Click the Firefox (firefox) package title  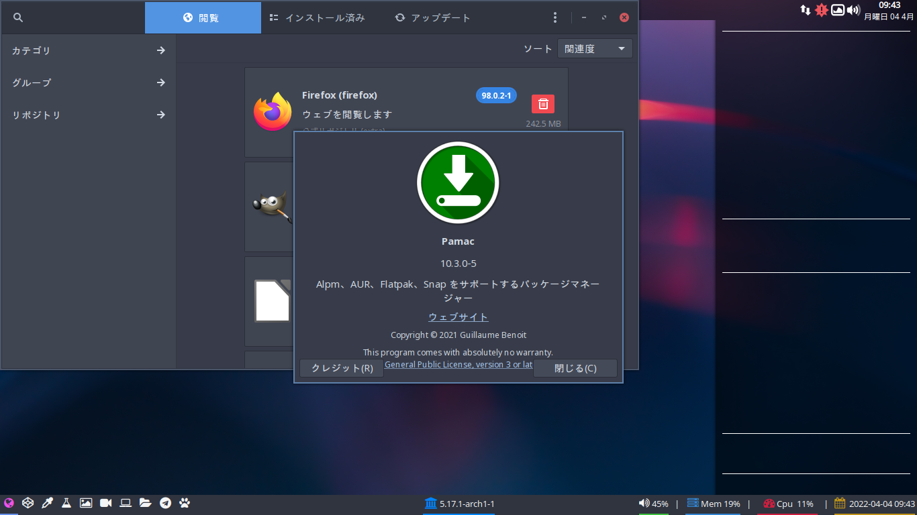340,95
